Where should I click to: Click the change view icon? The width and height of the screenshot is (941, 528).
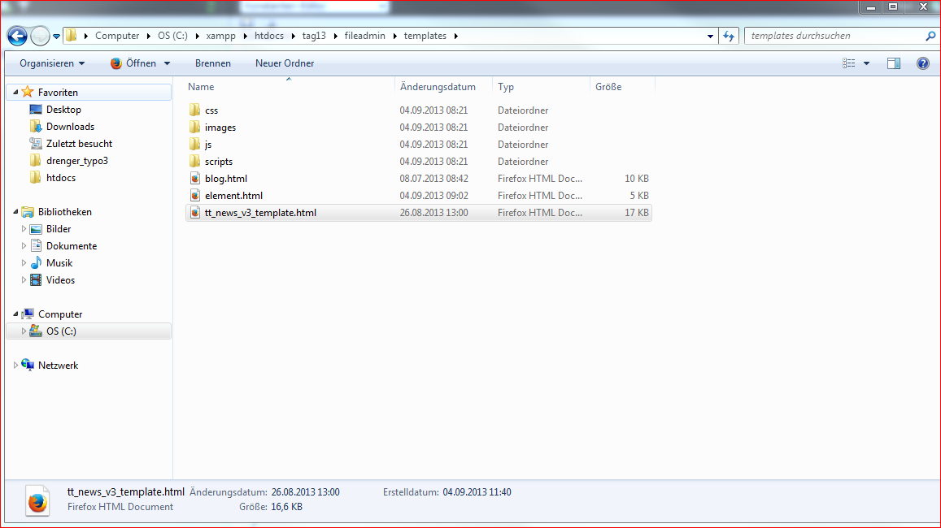[x=848, y=63]
